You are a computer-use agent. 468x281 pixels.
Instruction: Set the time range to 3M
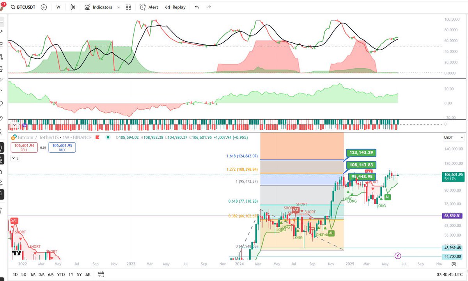pos(42,274)
